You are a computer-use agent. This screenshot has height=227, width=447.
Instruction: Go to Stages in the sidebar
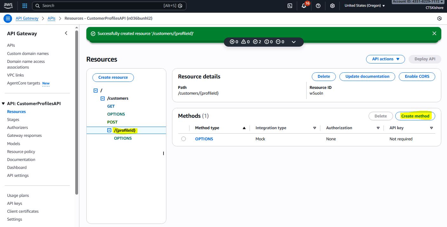point(13,120)
